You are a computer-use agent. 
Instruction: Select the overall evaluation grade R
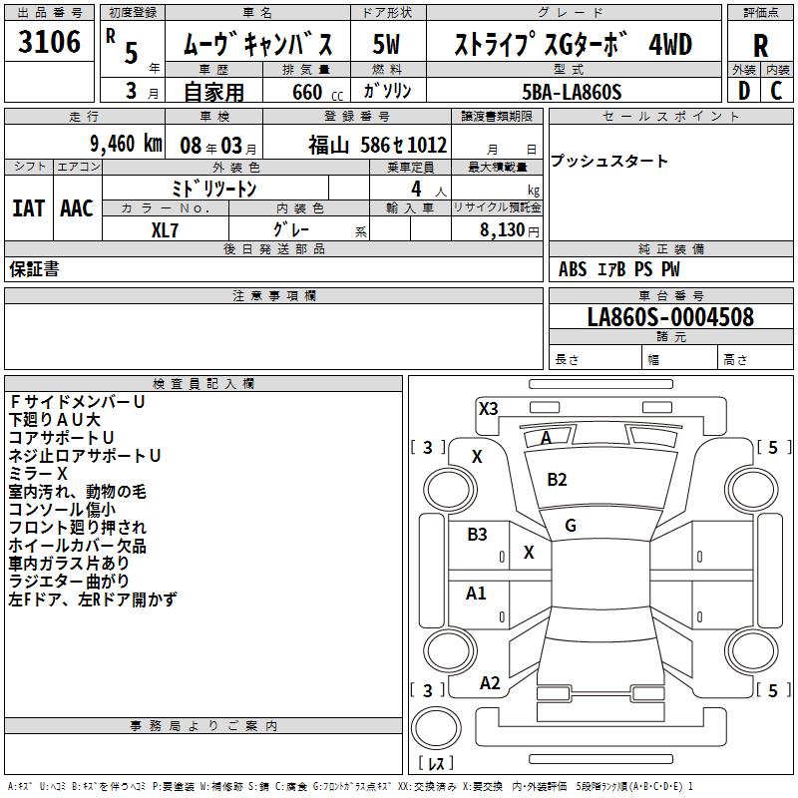761,45
